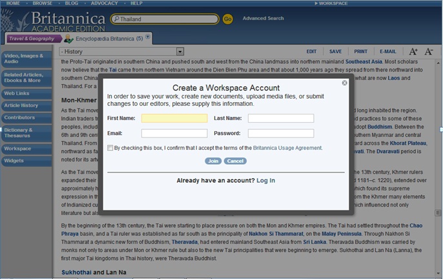The width and height of the screenshot is (443, 279).
Task: Follow the Laos link
Action: [393, 78]
